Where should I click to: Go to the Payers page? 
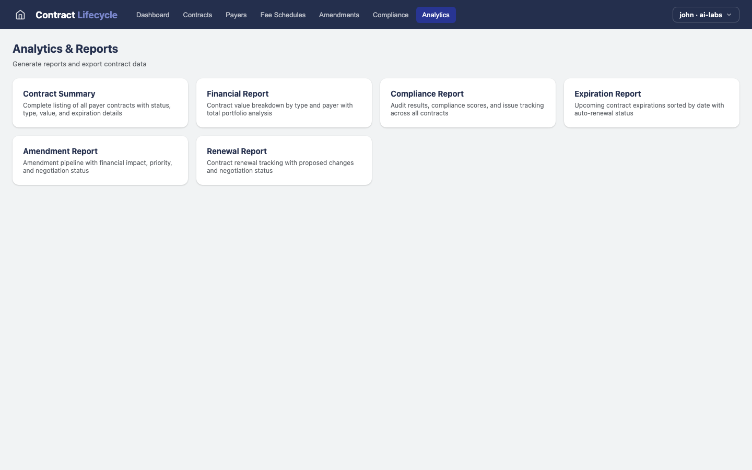pos(236,15)
